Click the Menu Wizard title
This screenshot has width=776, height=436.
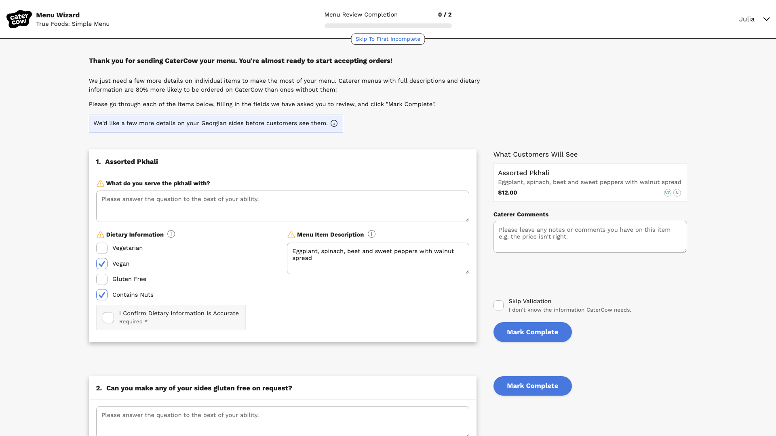point(58,15)
